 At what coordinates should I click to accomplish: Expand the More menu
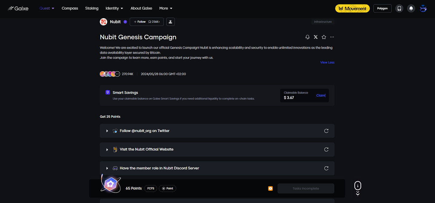tap(166, 8)
